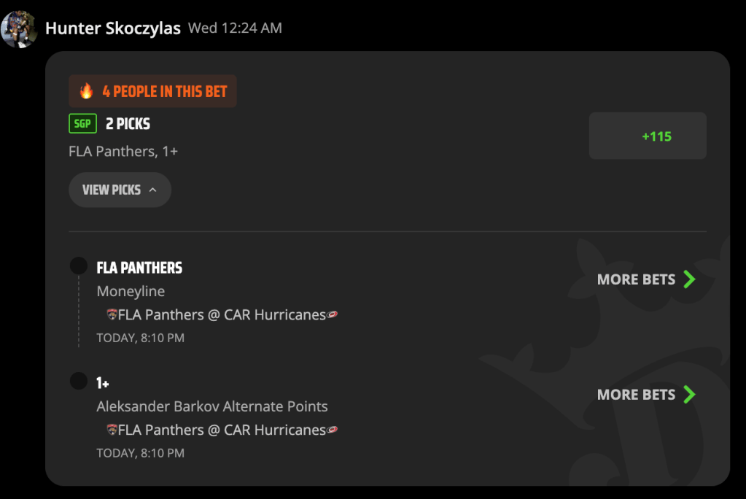
Task: Click Hurricanes logo in Barkov matchup
Action: [x=332, y=430]
